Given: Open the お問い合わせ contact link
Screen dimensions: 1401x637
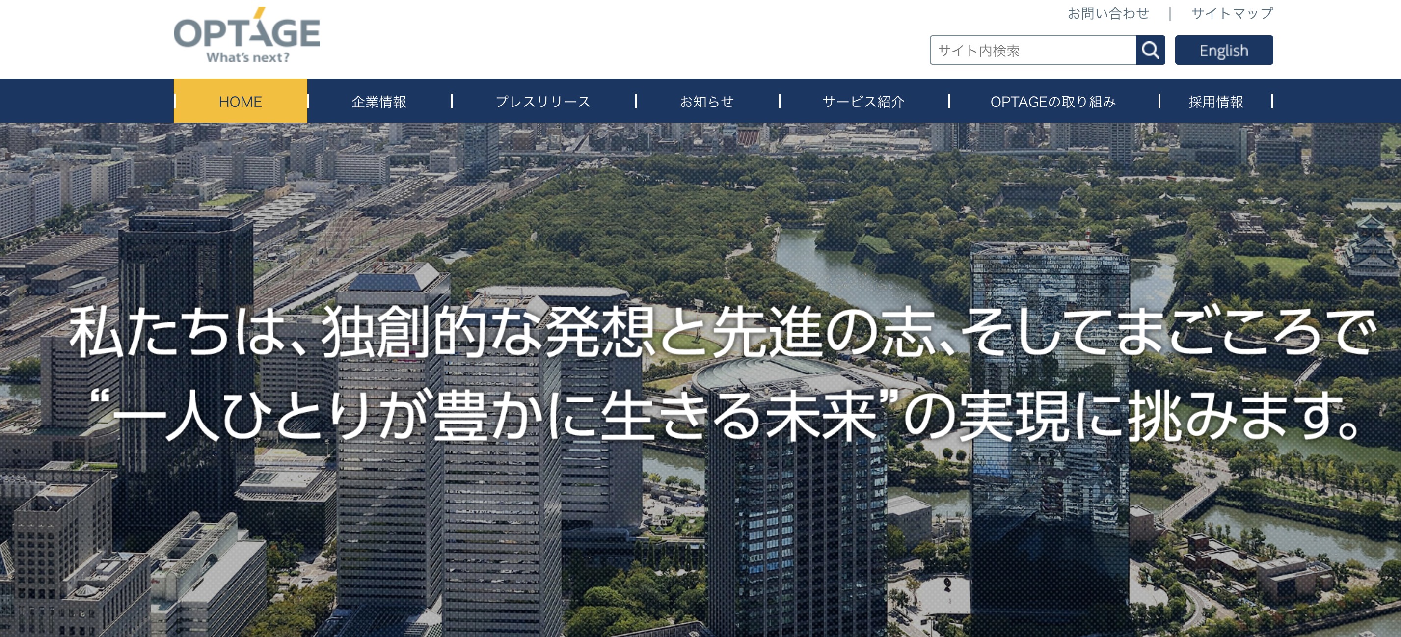Looking at the screenshot, I should pyautogui.click(x=1108, y=14).
